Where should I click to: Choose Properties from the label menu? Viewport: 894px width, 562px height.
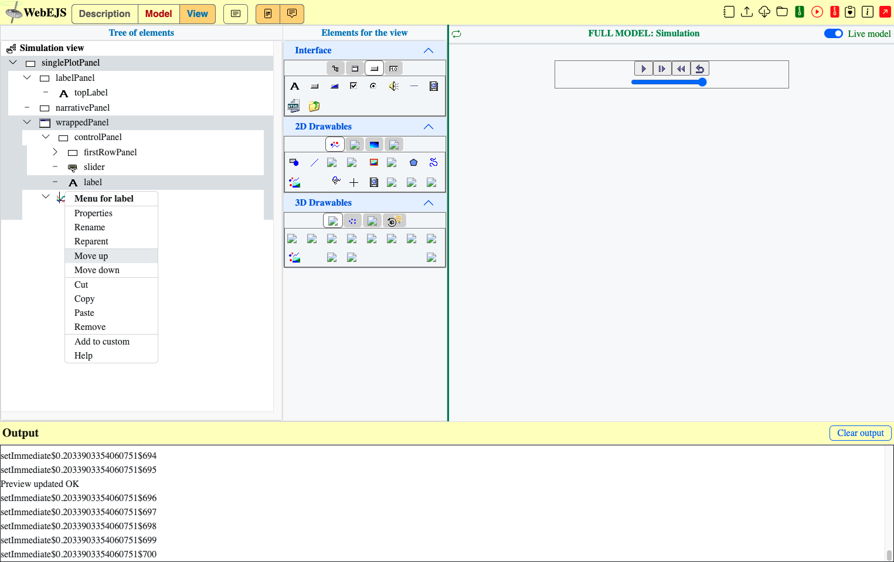pyautogui.click(x=111, y=213)
